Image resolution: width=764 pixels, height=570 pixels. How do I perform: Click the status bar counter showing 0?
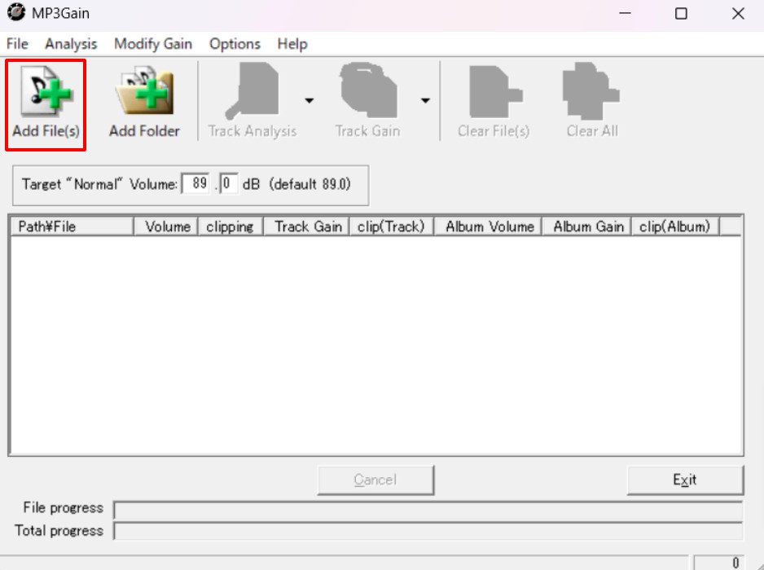(x=719, y=562)
